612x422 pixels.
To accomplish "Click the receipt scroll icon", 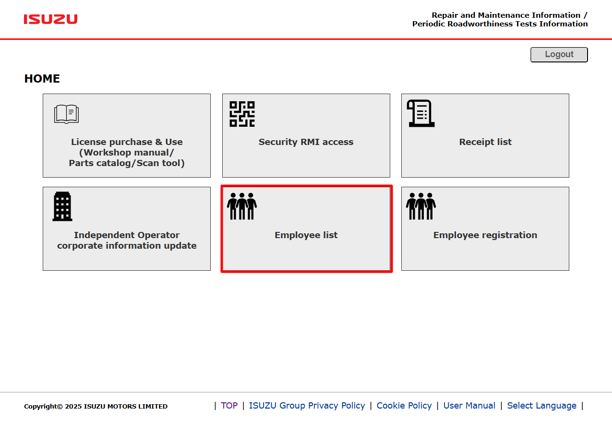I will point(420,113).
